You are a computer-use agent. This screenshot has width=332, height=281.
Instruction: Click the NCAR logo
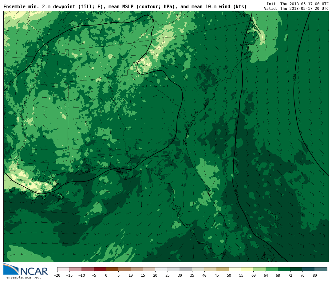[26, 269]
